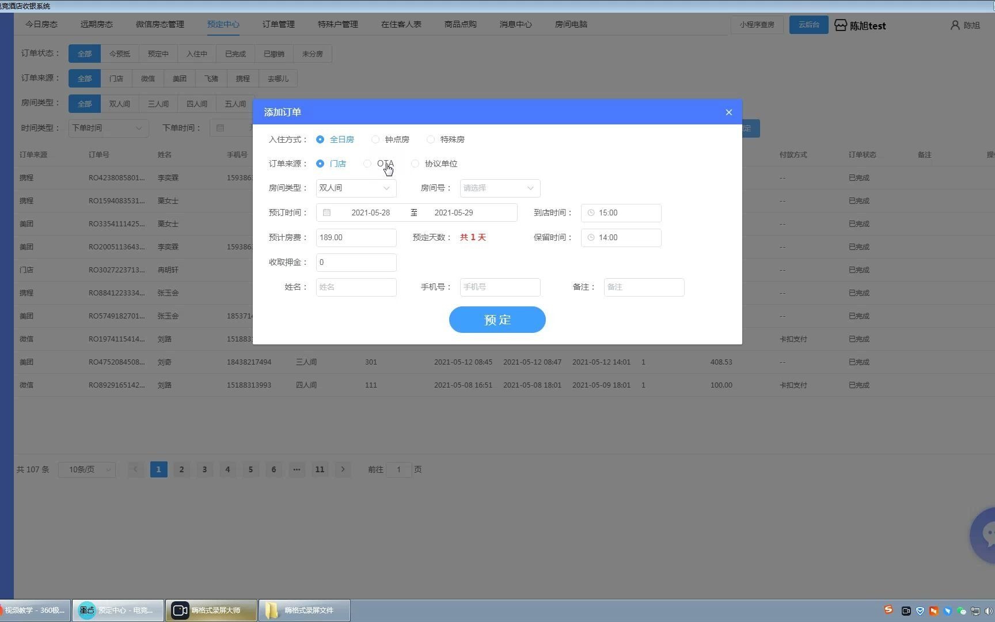
Task: Click the store icon beside 陈旭test
Action: (841, 25)
